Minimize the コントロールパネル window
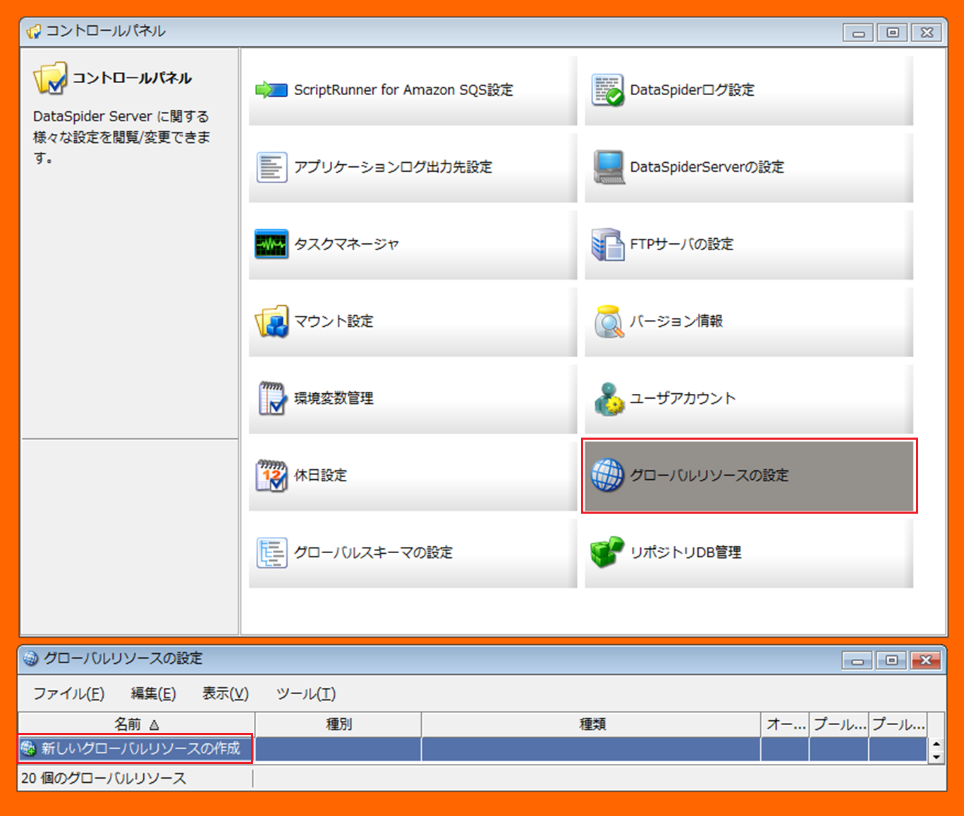 click(858, 32)
